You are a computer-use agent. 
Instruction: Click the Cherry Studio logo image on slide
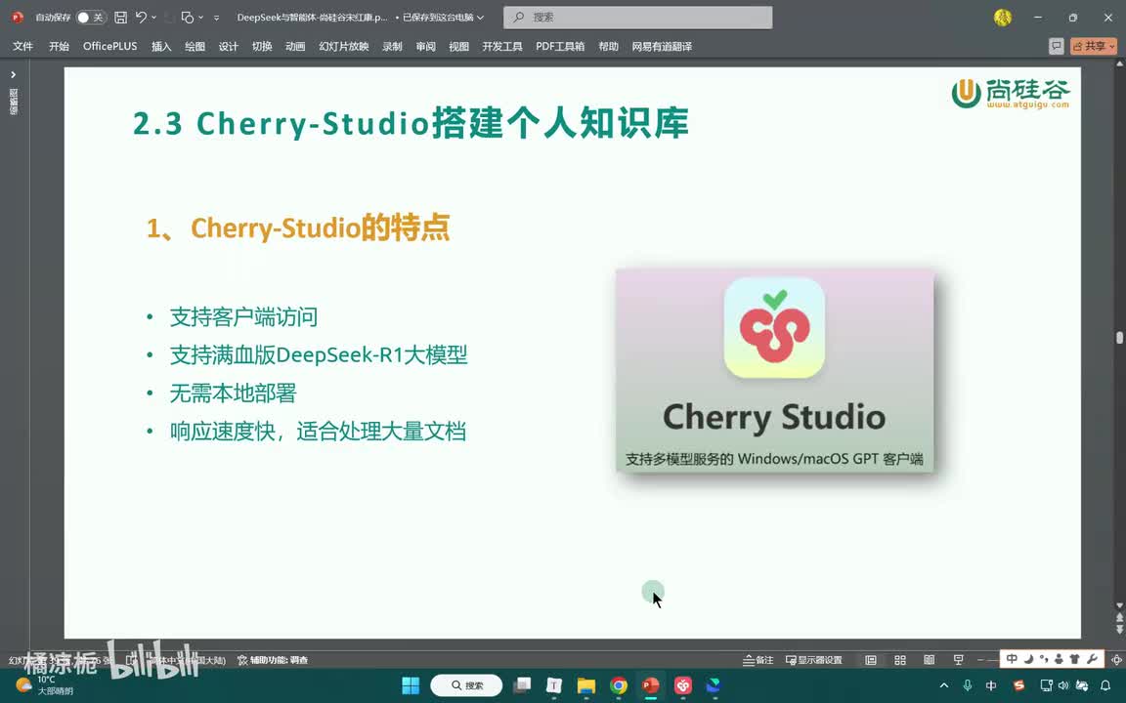pos(775,371)
